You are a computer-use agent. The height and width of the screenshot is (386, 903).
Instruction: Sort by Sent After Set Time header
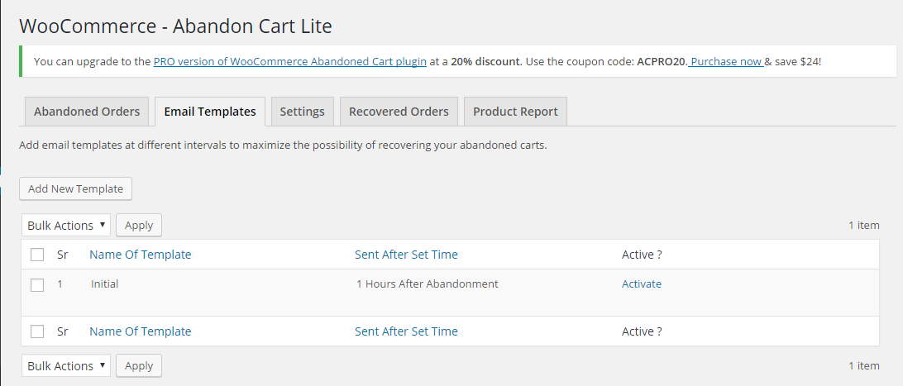[406, 255]
